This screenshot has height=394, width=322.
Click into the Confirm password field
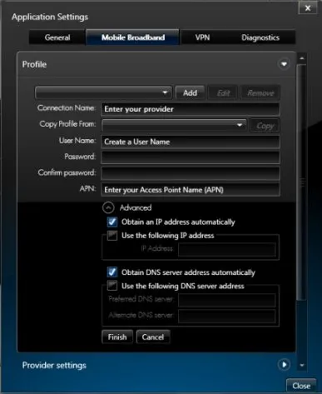[191, 173]
